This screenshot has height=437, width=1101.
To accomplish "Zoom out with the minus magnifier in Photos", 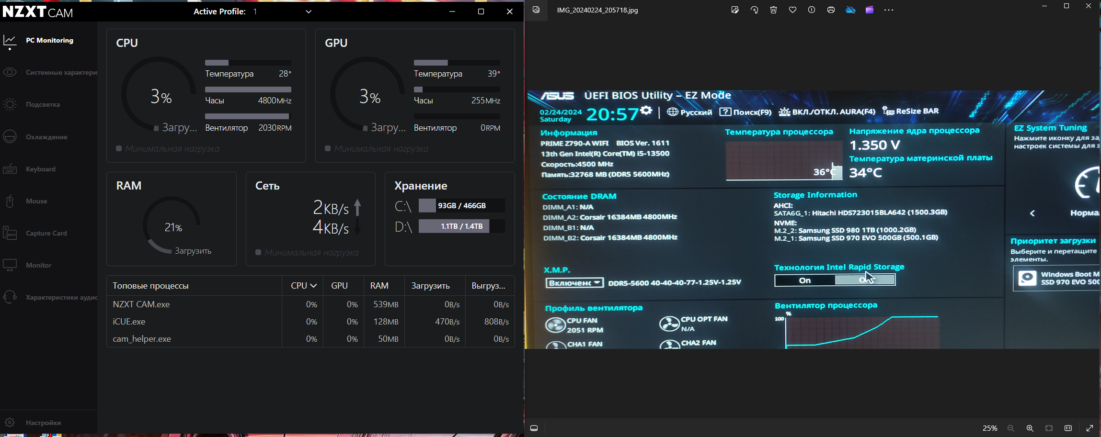I will pos(1011,428).
